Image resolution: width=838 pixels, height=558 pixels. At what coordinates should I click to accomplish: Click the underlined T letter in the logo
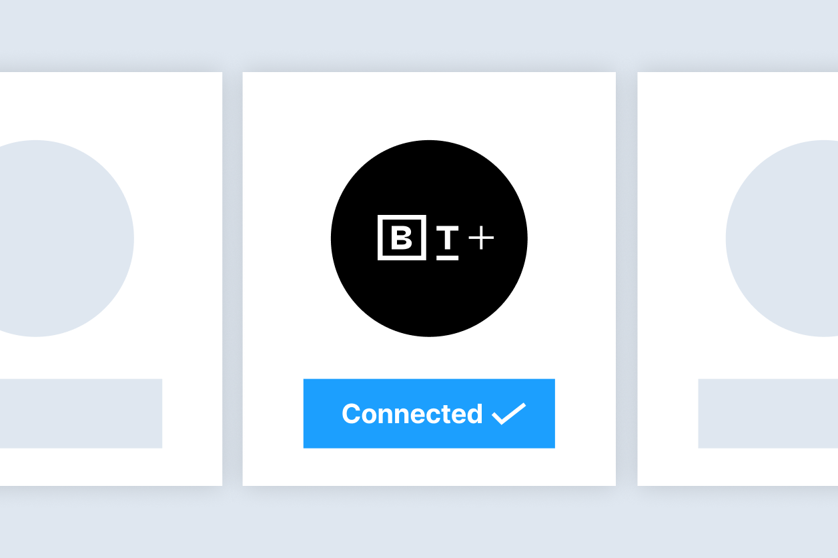coord(448,238)
